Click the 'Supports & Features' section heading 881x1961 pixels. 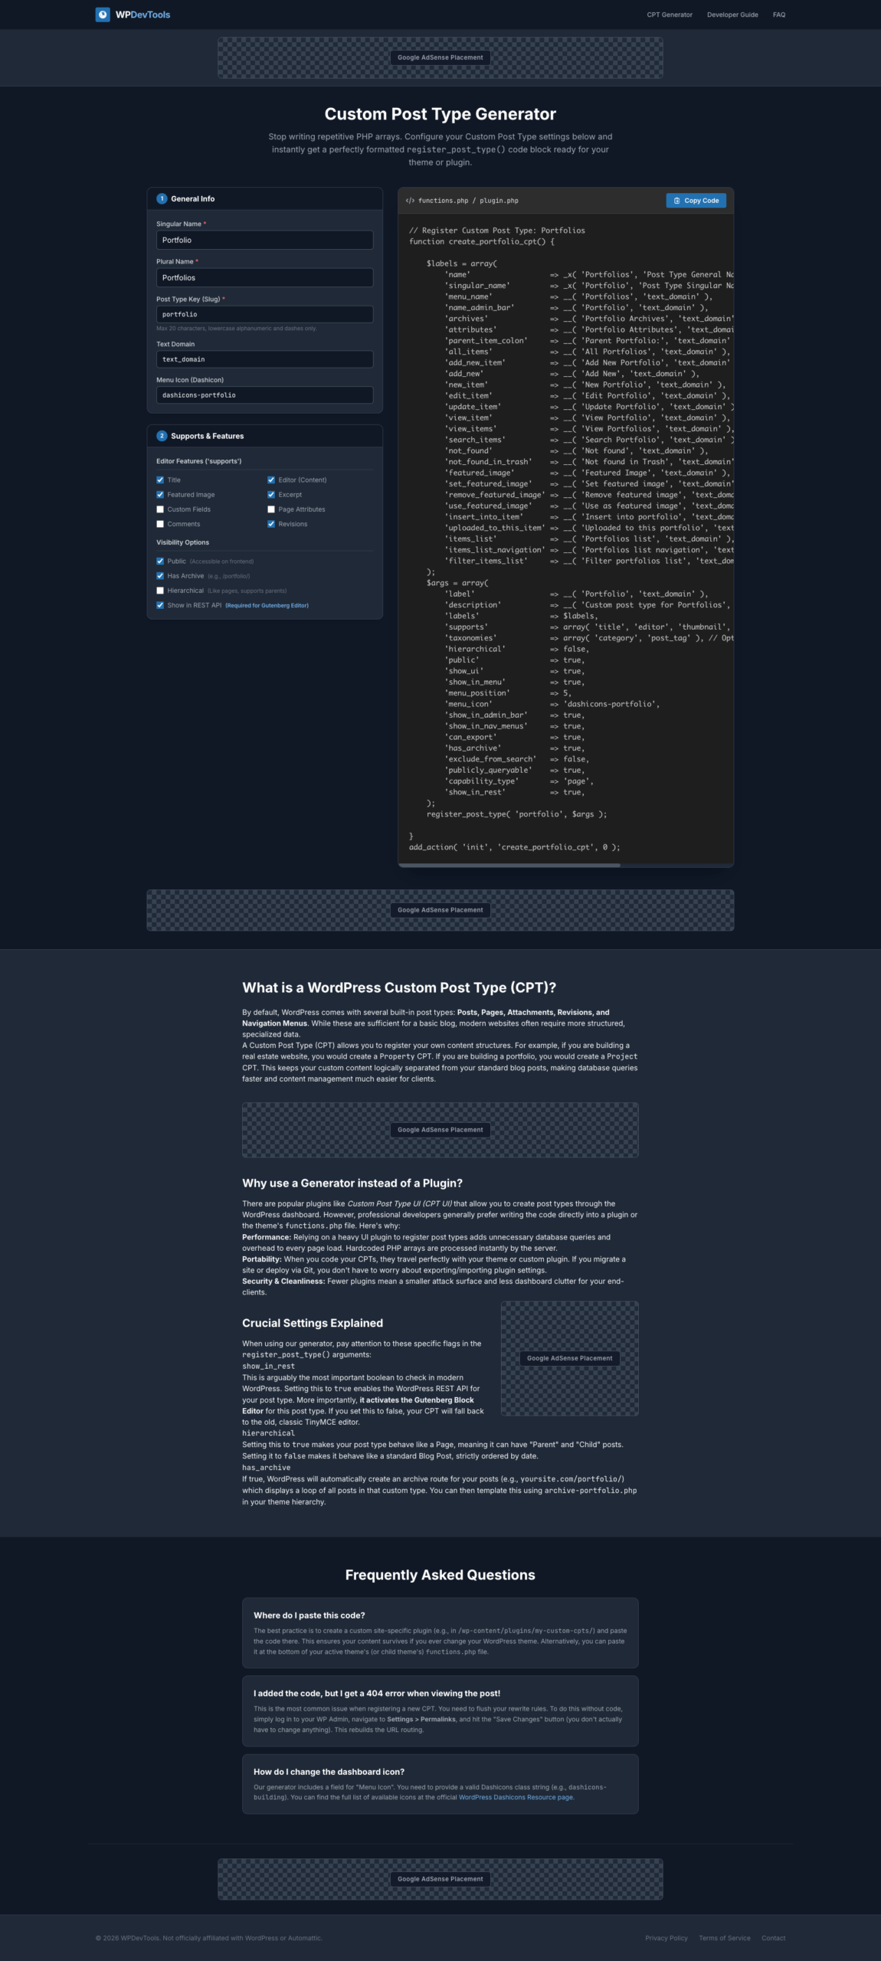pyautogui.click(x=208, y=436)
